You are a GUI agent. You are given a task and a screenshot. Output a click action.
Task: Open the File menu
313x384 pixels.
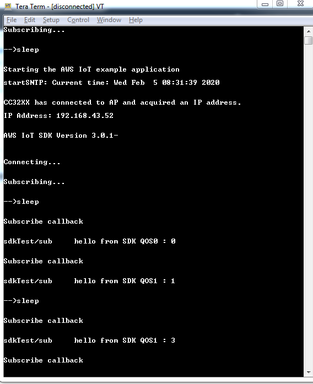tap(12, 20)
